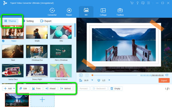Screen dimensions: 172x111
Task: Switch to the Toolbox tab
Action: click(120, 12)
